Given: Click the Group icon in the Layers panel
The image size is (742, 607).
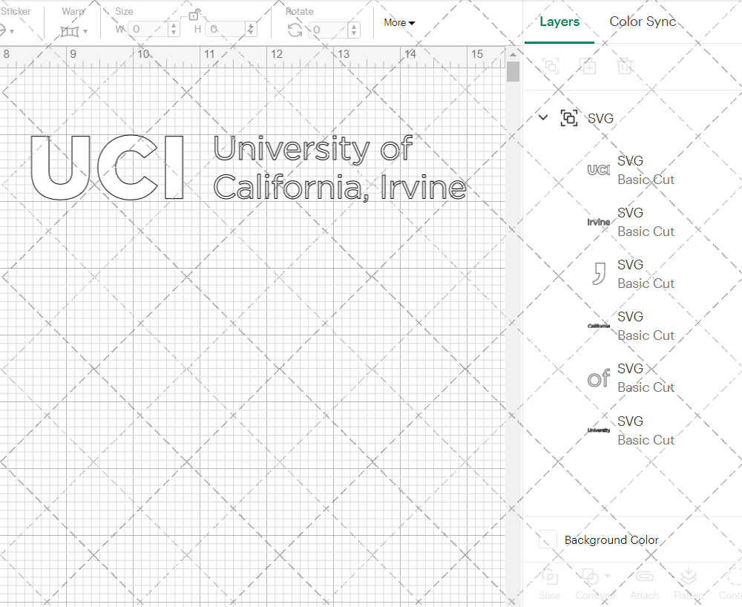Looking at the screenshot, I should coord(551,66).
